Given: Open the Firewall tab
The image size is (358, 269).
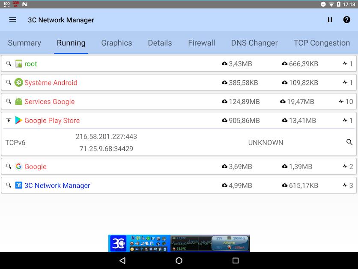Looking at the screenshot, I should tap(201, 43).
